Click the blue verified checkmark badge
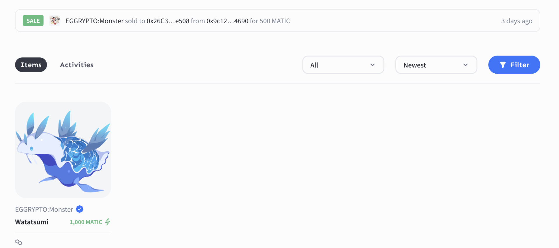Viewport: 559px width, 248px height. click(80, 209)
